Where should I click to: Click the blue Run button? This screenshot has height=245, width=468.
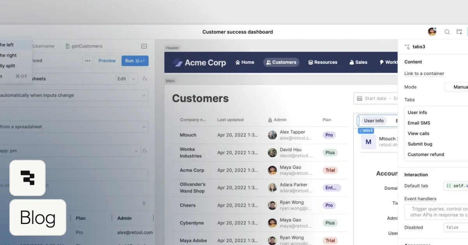click(135, 61)
